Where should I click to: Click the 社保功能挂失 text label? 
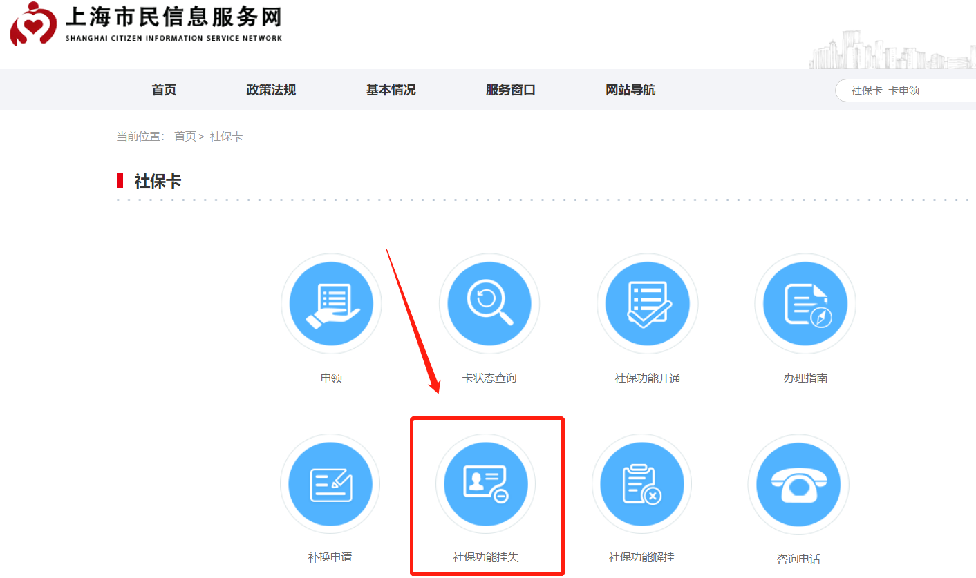click(486, 557)
